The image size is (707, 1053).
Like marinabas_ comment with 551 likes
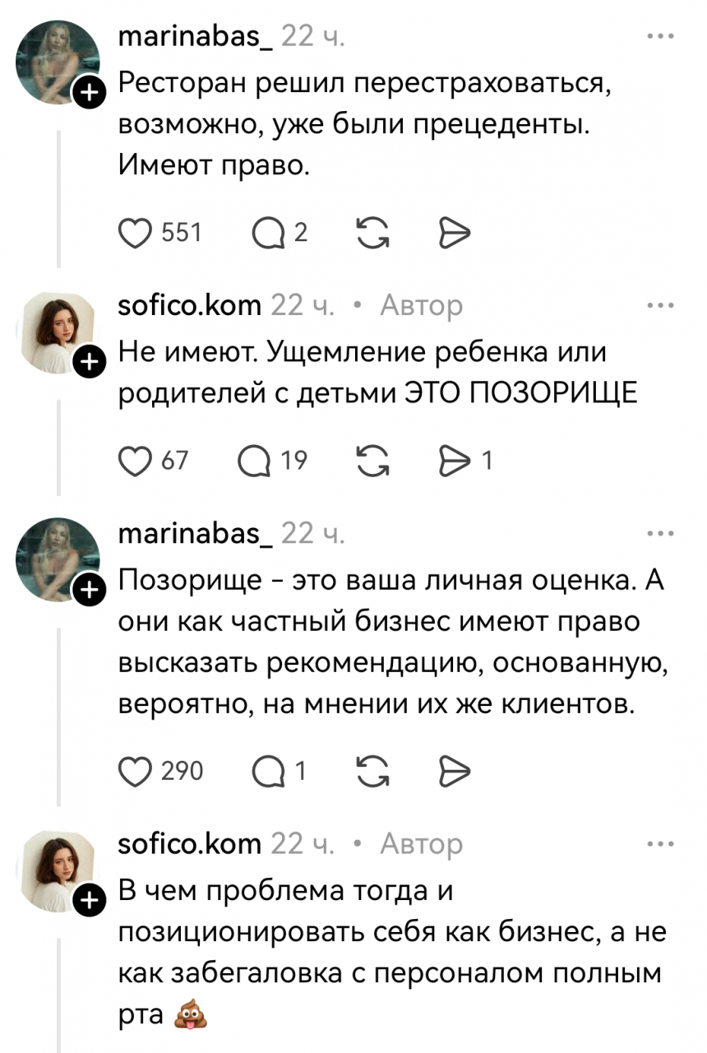136,234
